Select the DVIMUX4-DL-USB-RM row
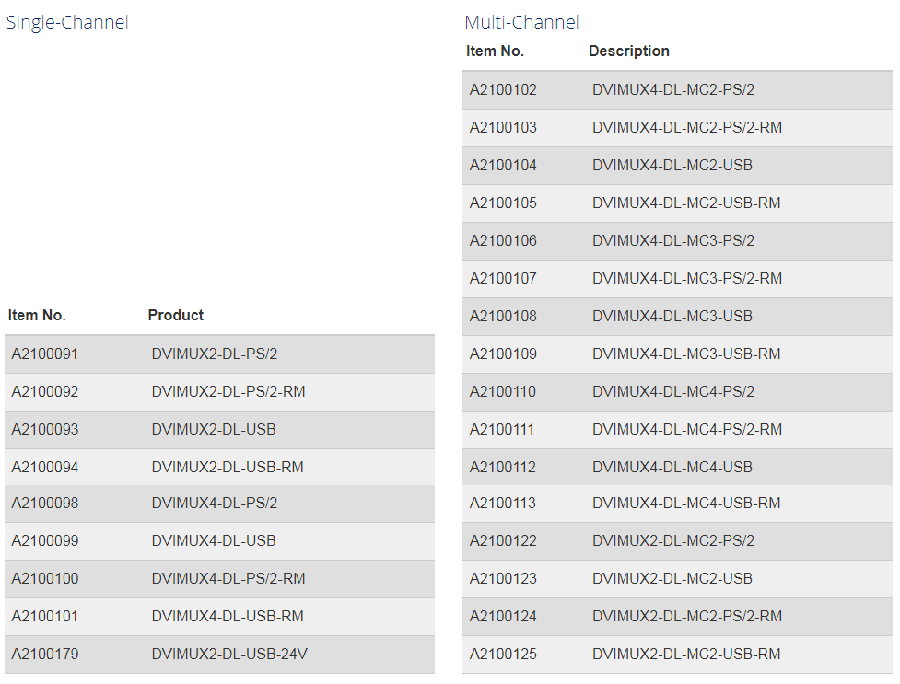The image size is (900, 684). pos(220,617)
